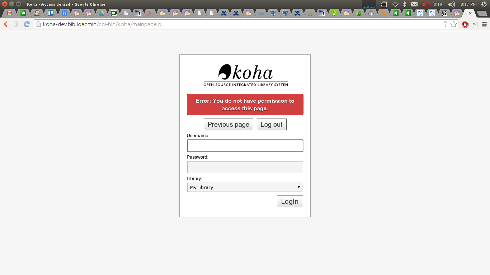Viewport: 490px width, 275px height.
Task: Reload the page with the refresh icon
Action: point(27,24)
